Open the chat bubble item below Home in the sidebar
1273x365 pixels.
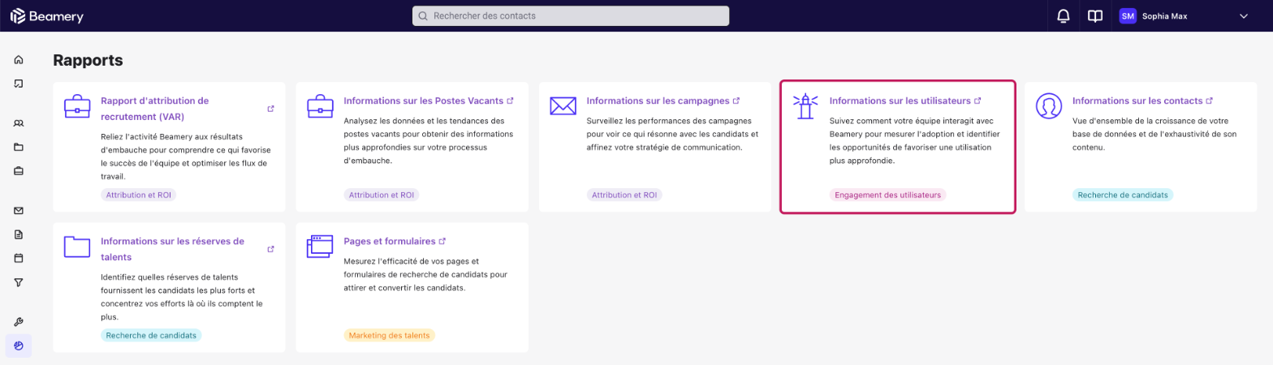[x=19, y=84]
